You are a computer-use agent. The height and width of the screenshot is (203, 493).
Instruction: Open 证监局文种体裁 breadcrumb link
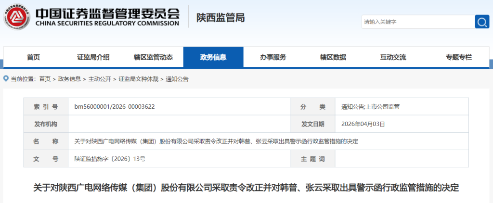click(138, 79)
